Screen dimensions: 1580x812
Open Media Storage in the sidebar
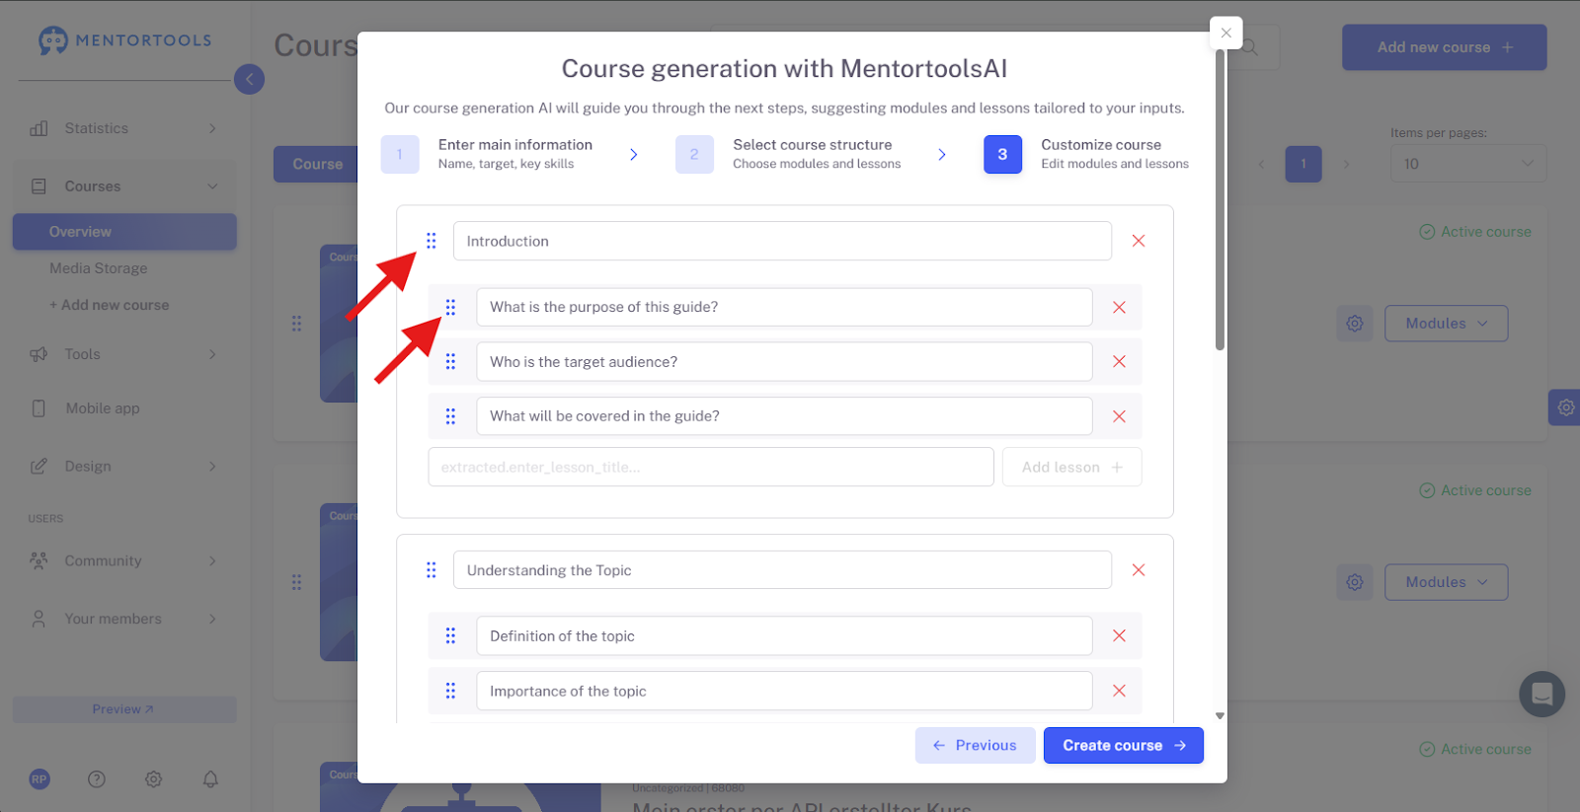pos(99,268)
